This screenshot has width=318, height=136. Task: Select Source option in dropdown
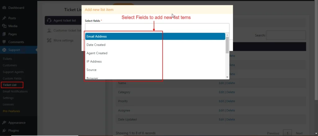155,70
